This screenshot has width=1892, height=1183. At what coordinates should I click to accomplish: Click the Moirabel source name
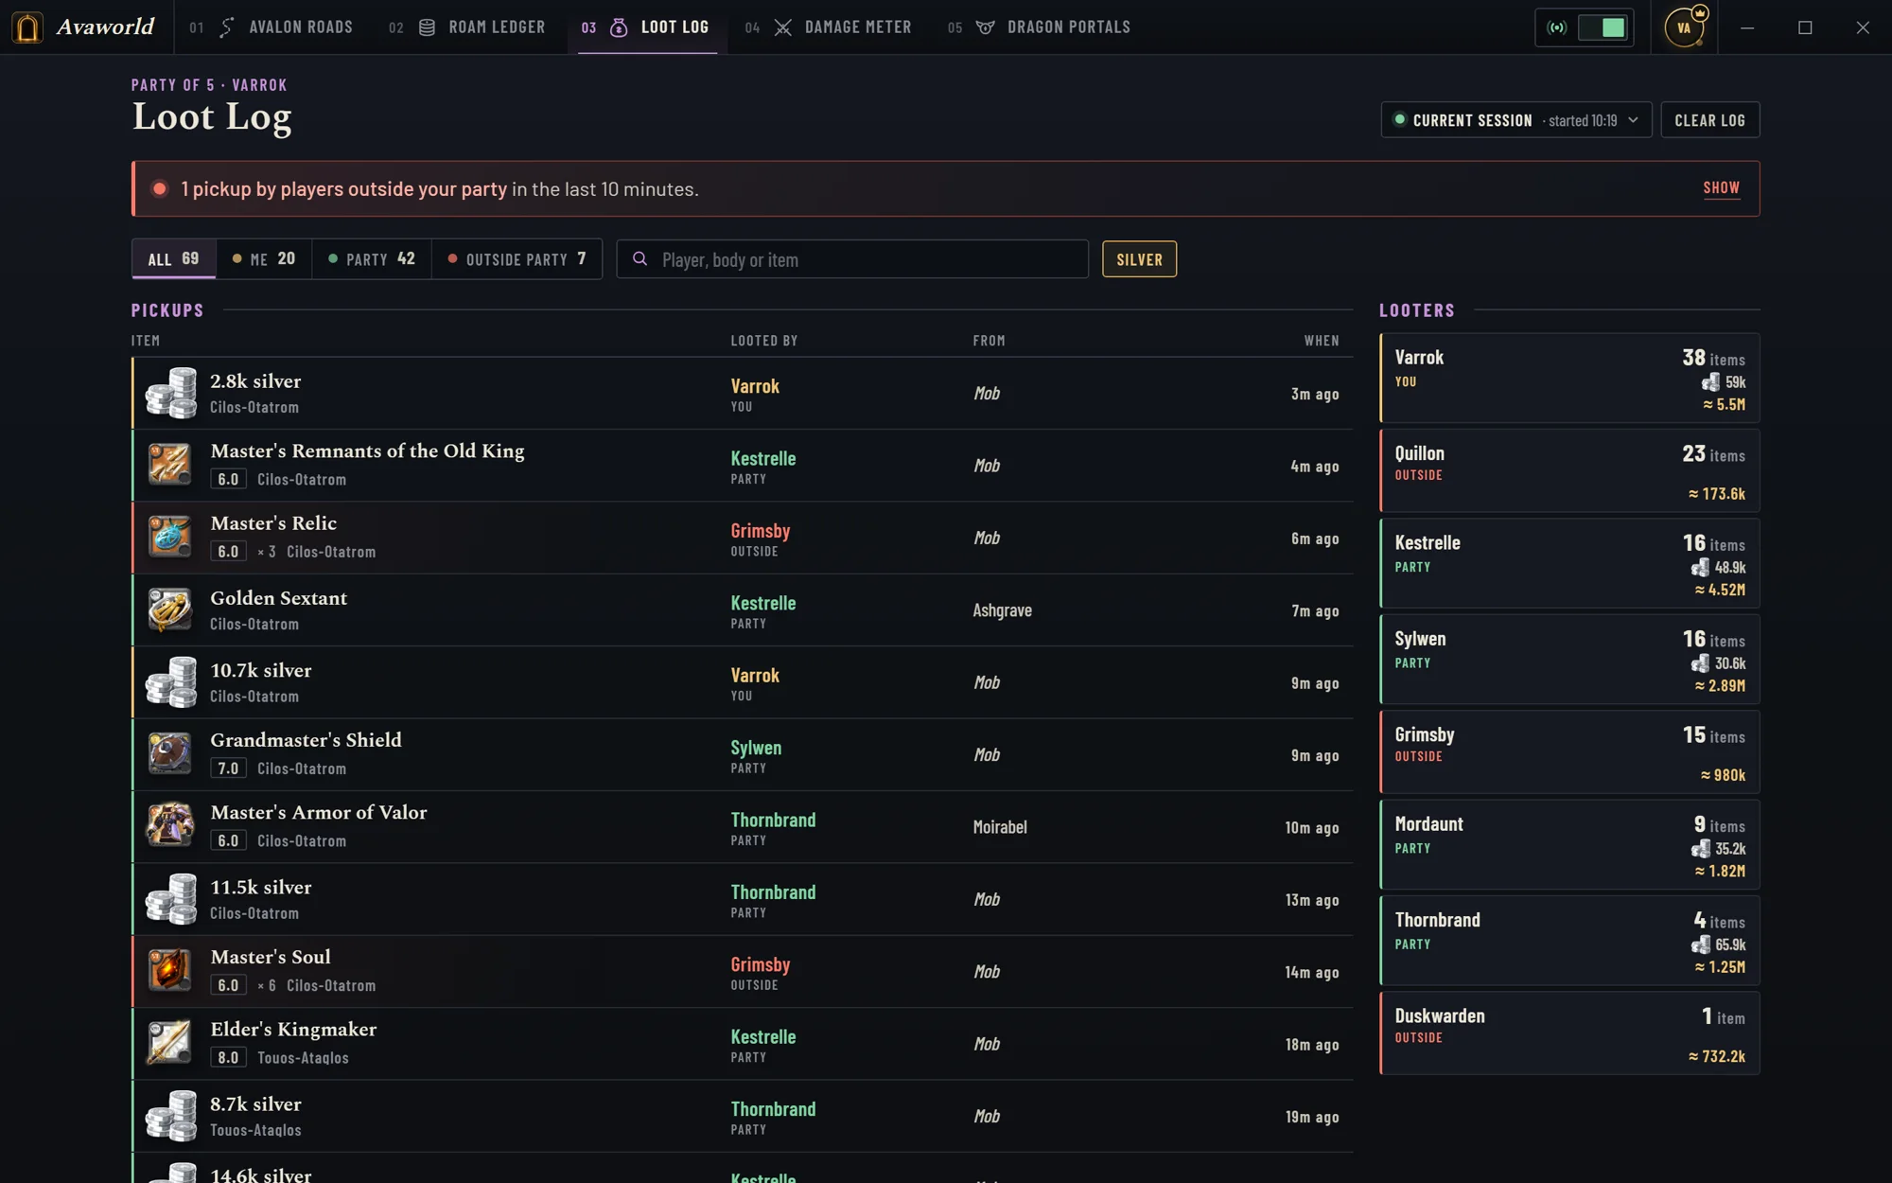(1000, 827)
